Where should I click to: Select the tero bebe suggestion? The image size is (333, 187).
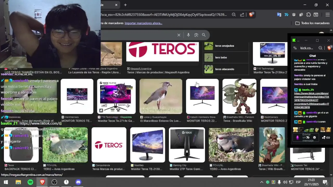point(226,57)
